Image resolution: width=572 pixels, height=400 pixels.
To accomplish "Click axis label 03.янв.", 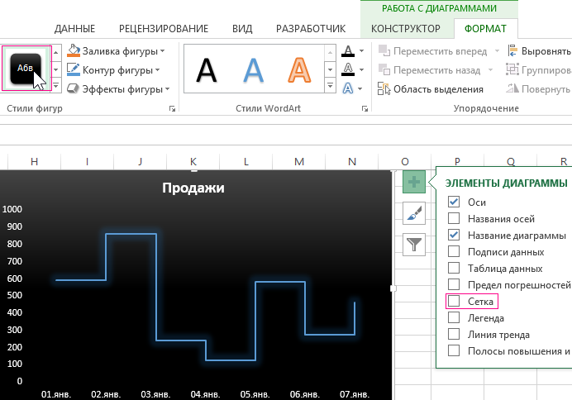I will (x=155, y=394).
